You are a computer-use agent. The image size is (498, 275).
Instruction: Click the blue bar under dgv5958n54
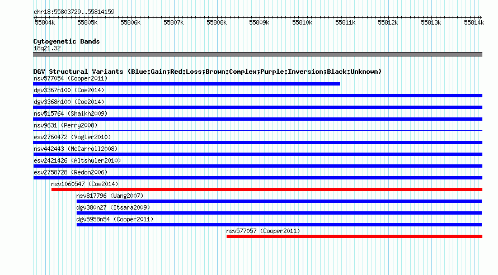(x=279, y=225)
